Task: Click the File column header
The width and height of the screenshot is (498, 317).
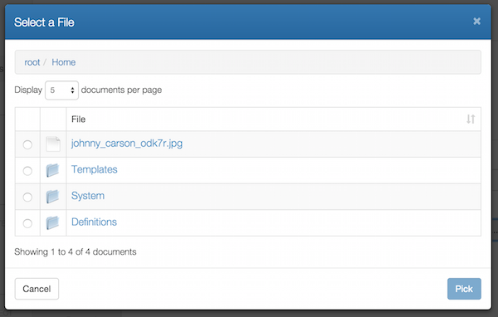Action: tap(273, 119)
